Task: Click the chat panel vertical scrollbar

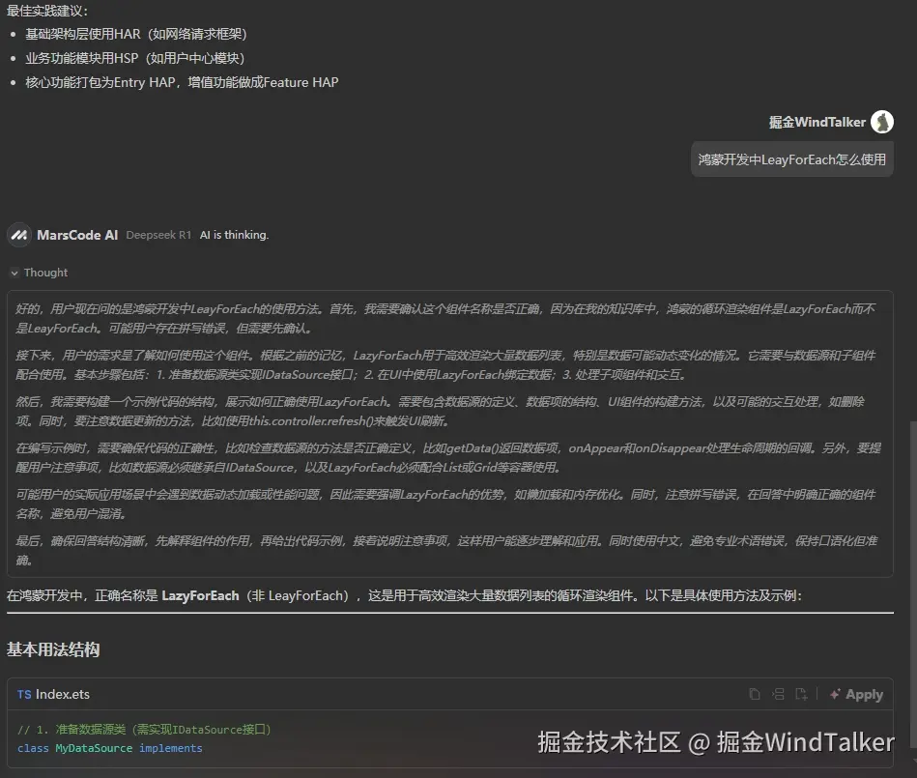Action: pos(913,584)
